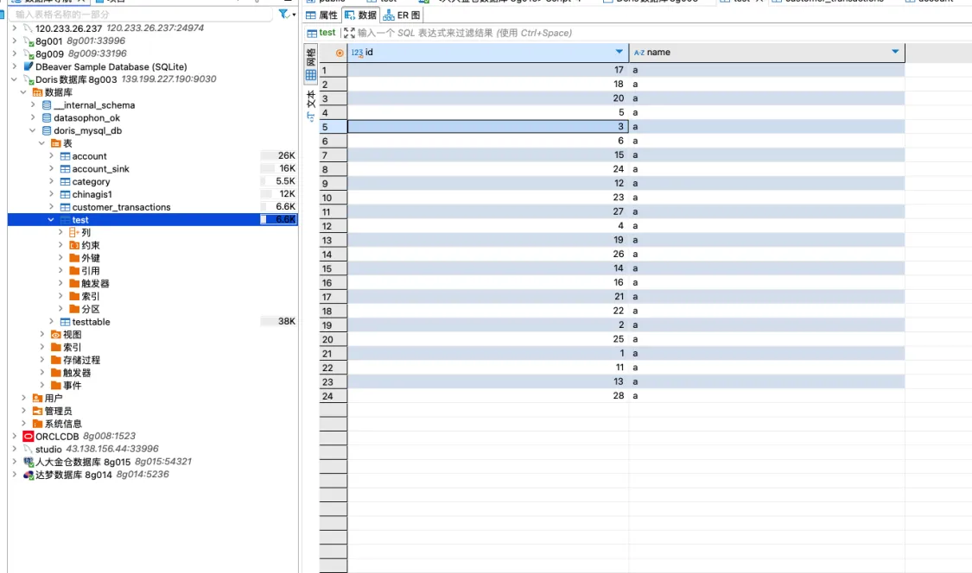Click the test table link in filter bar

coord(321,33)
